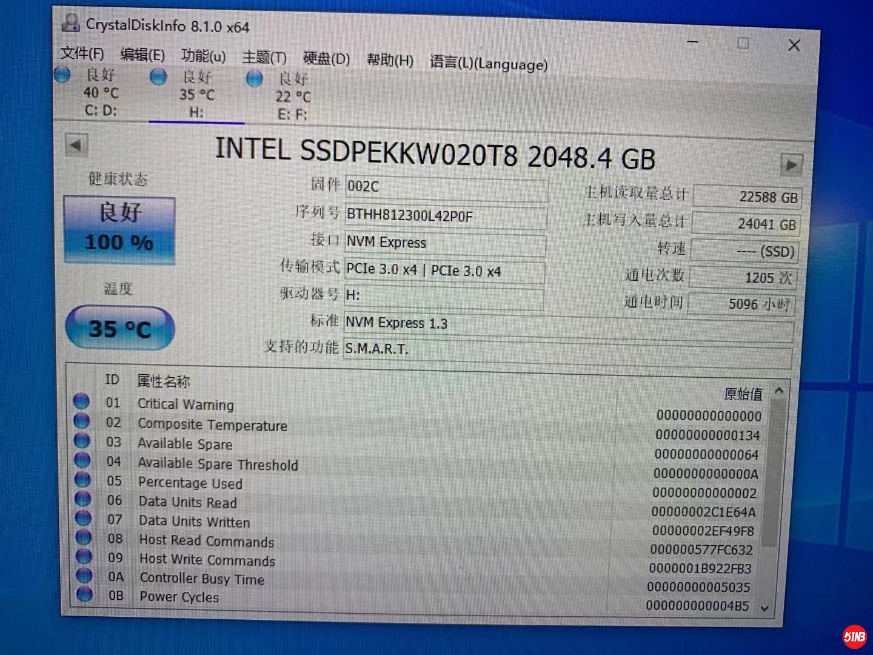Click the host reads value 22588 GB
Viewport: 873px width, 655px height.
[x=747, y=196]
